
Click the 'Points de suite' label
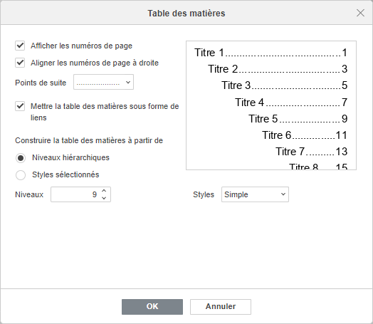(41, 83)
